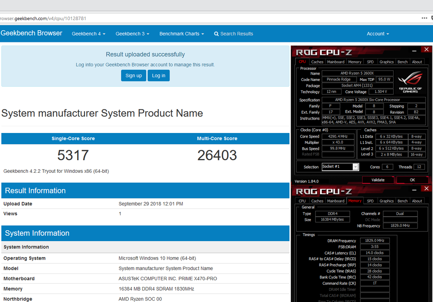Viewport: 433px width, 302px height.
Task: Select active Memory tab in lower CPU-Z window
Action: [355, 201]
